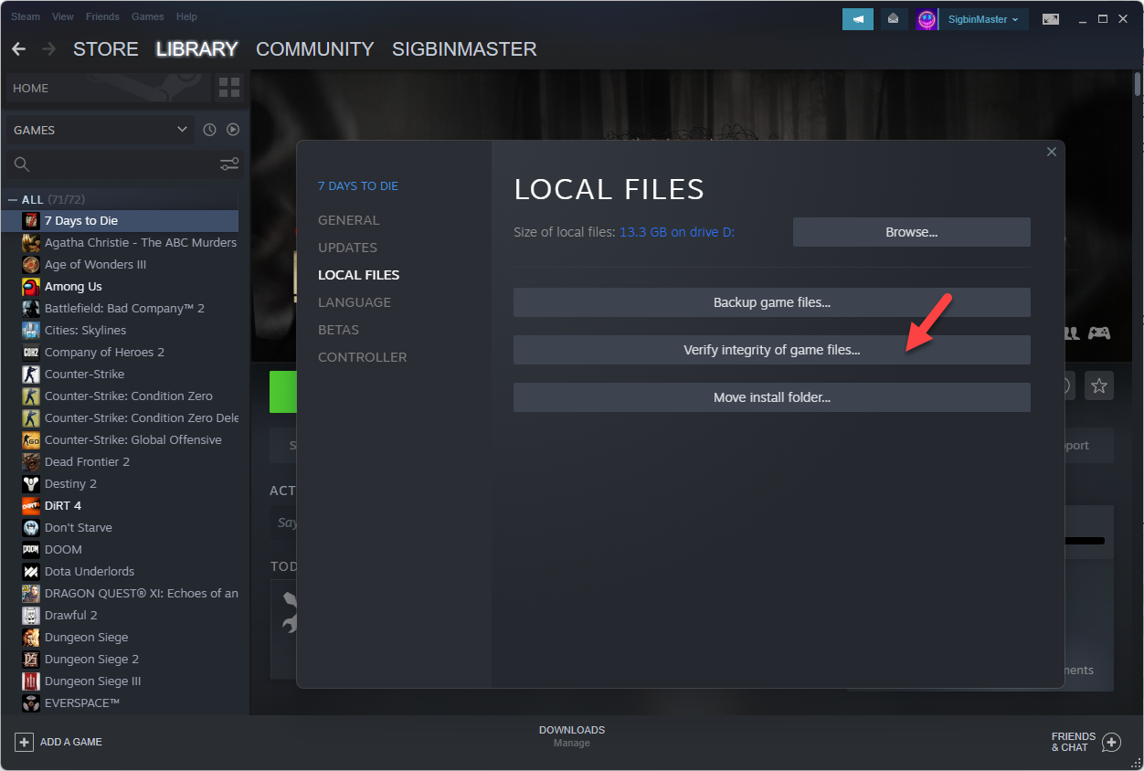
Task: Toggle the favorite star for the game
Action: tap(1099, 385)
